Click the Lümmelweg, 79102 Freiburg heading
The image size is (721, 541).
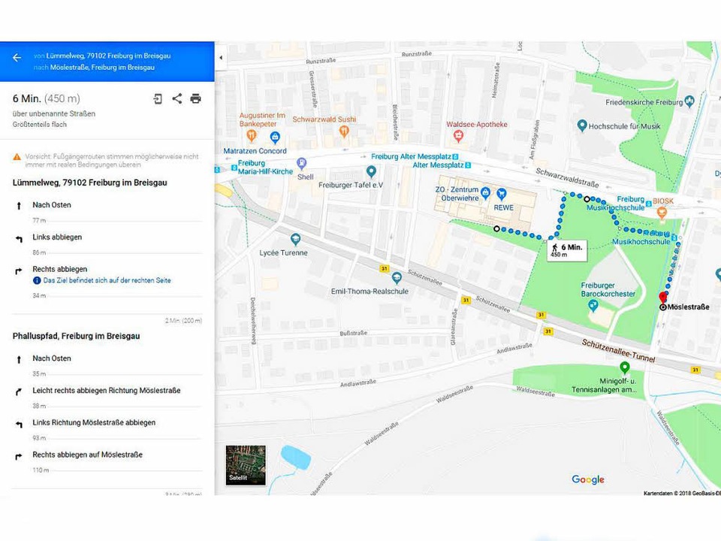pos(89,183)
